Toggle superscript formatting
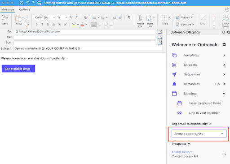The image size is (230, 164). (65, 24)
